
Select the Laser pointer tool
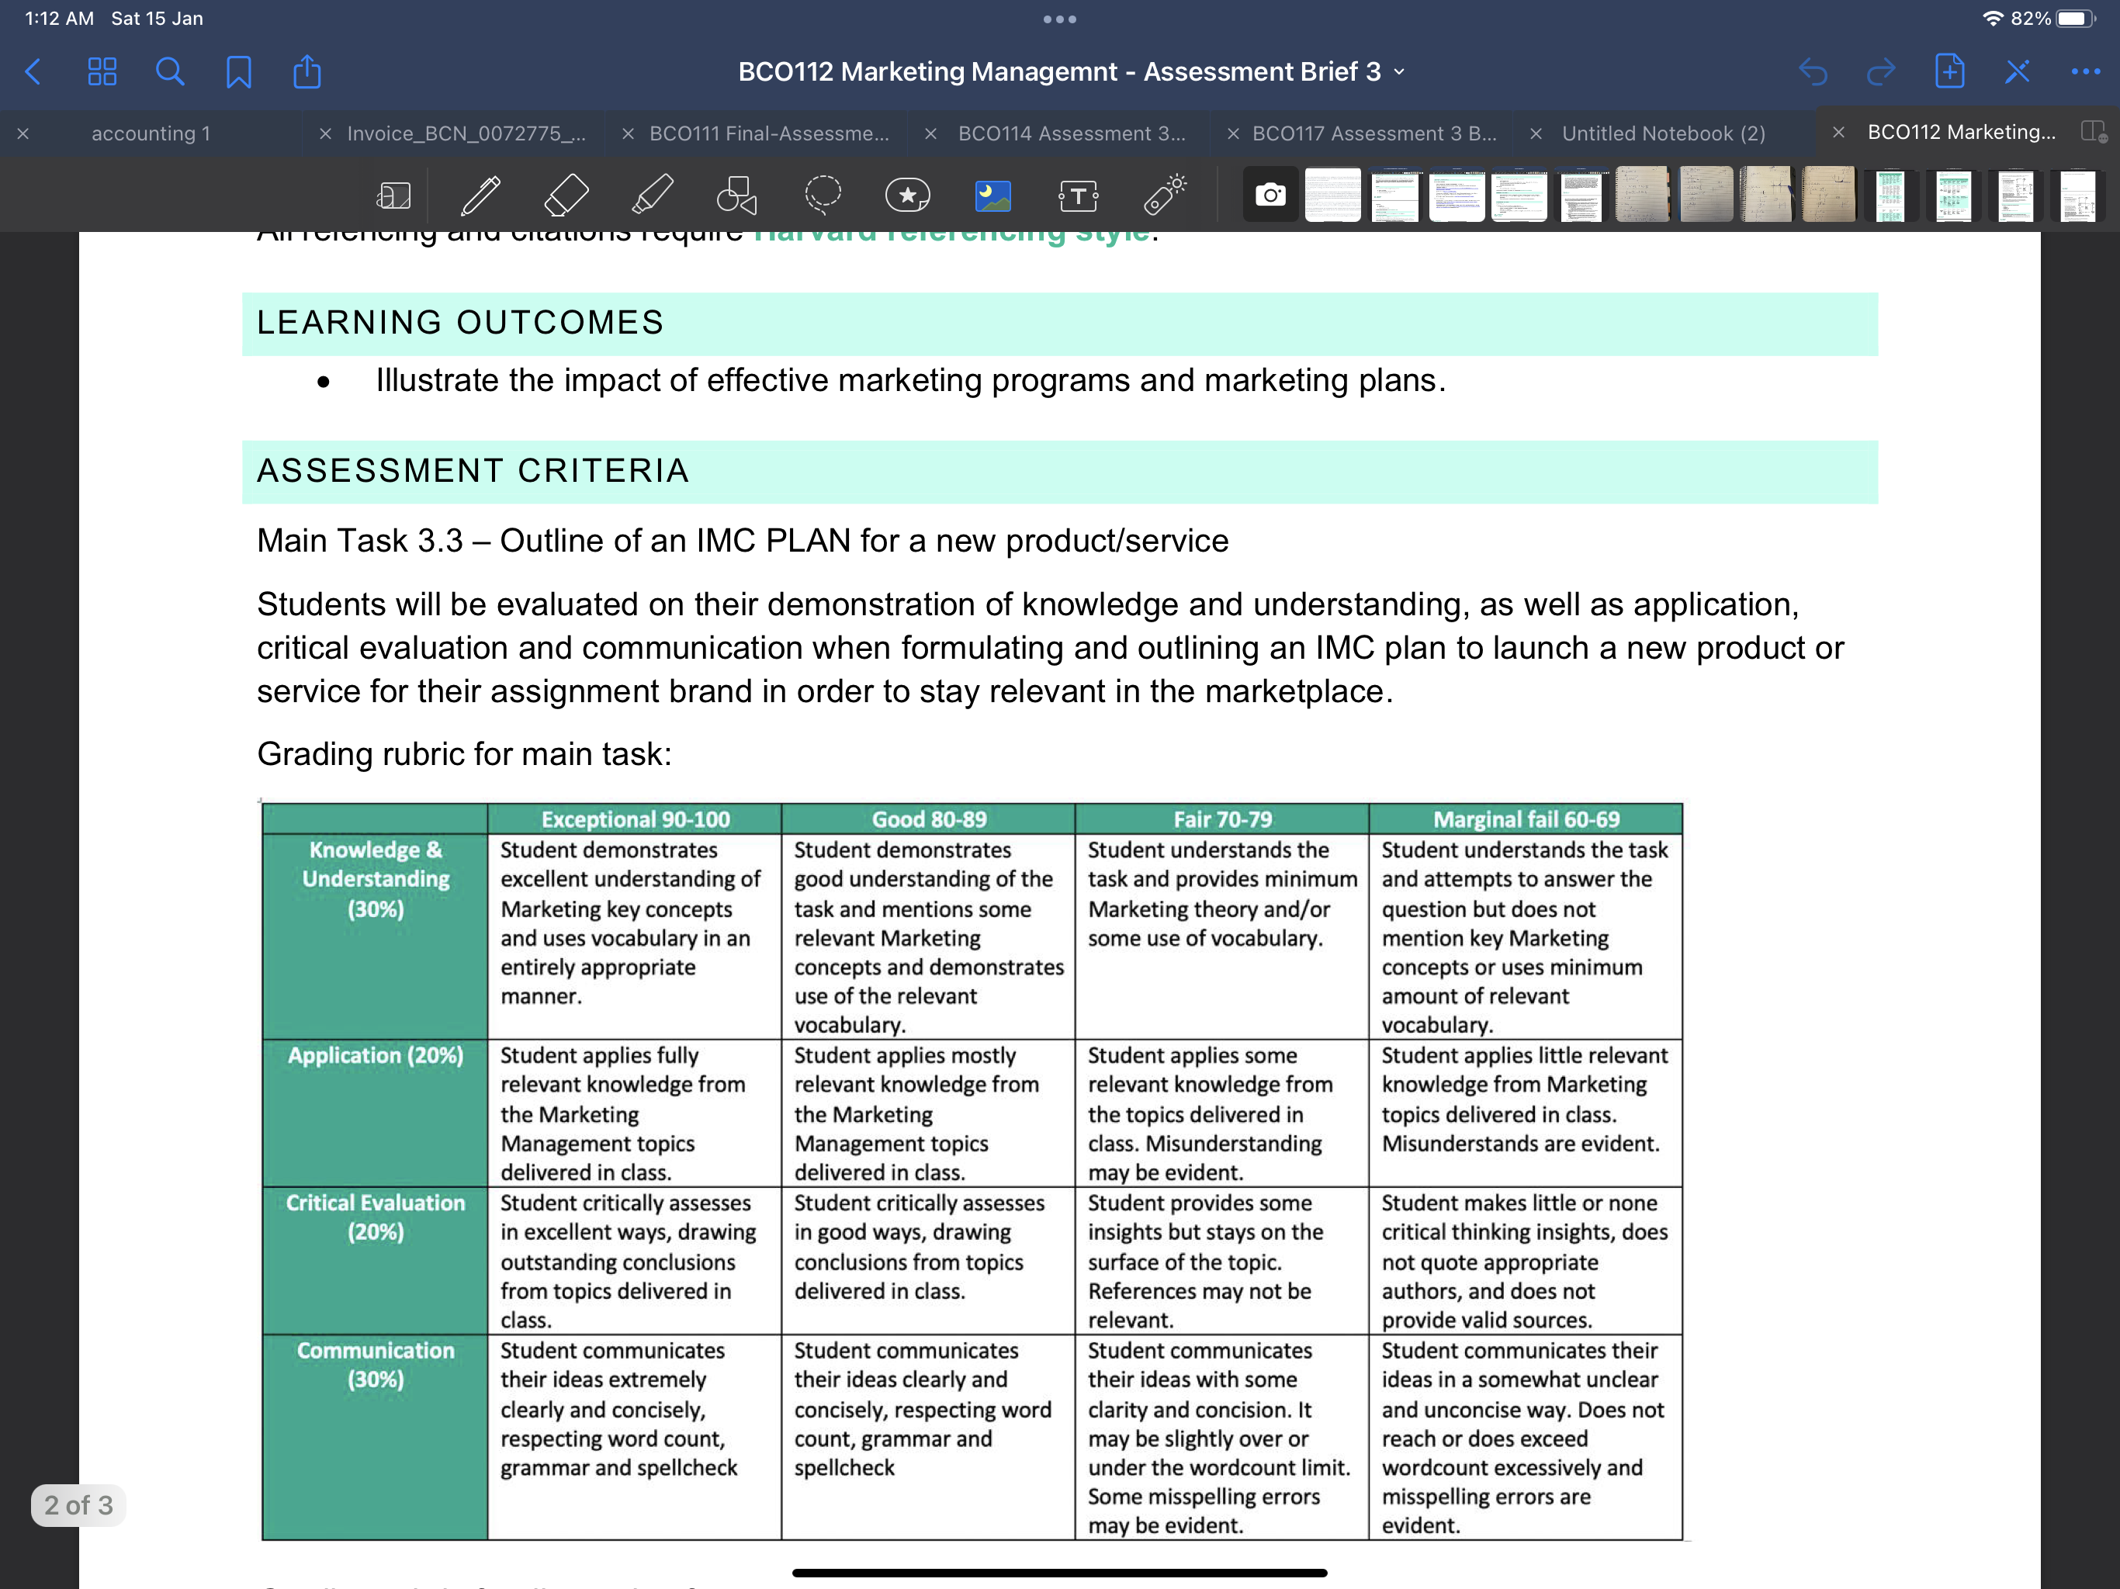click(1165, 195)
